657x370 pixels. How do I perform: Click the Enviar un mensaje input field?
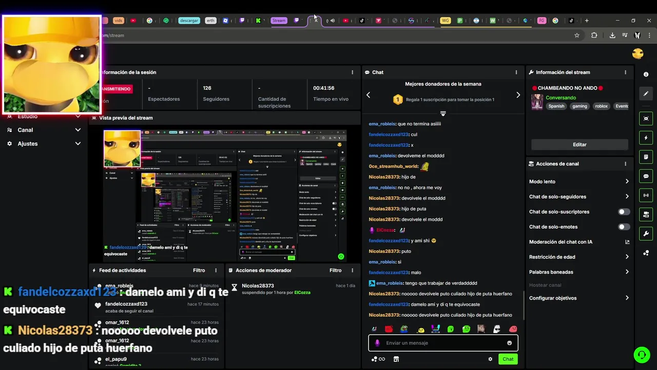[x=443, y=343]
